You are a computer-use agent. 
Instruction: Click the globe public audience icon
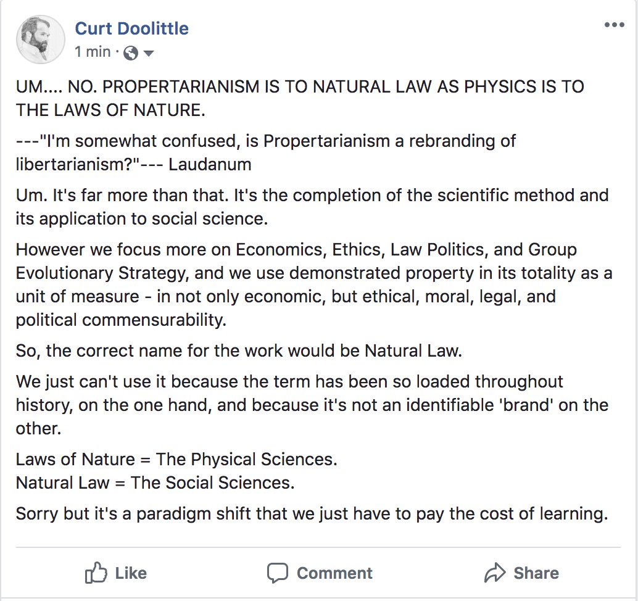[130, 53]
